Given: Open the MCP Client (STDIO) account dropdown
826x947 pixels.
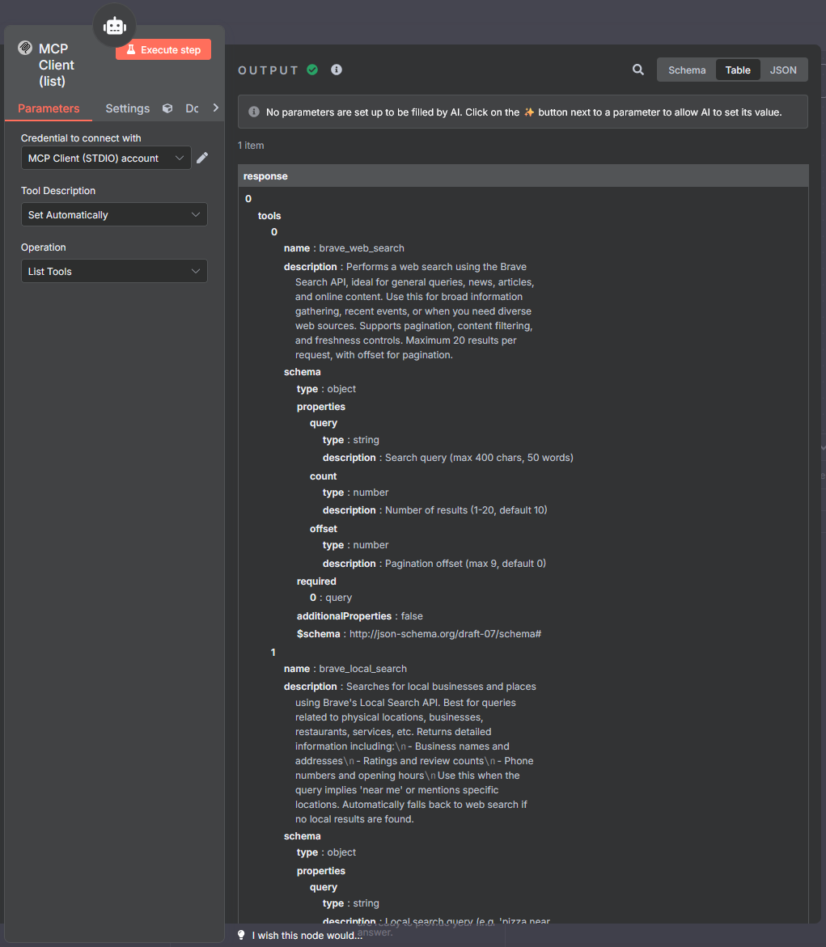Looking at the screenshot, I should (x=106, y=159).
